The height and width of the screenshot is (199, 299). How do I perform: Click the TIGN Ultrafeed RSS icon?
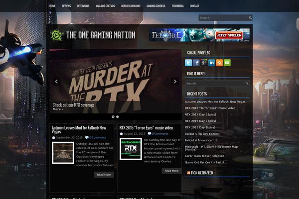pyautogui.click(x=188, y=173)
